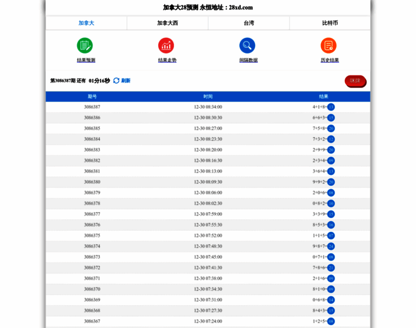416x328 pixels.
Task: Click the orange 历史结果 document icon
Action: point(328,45)
